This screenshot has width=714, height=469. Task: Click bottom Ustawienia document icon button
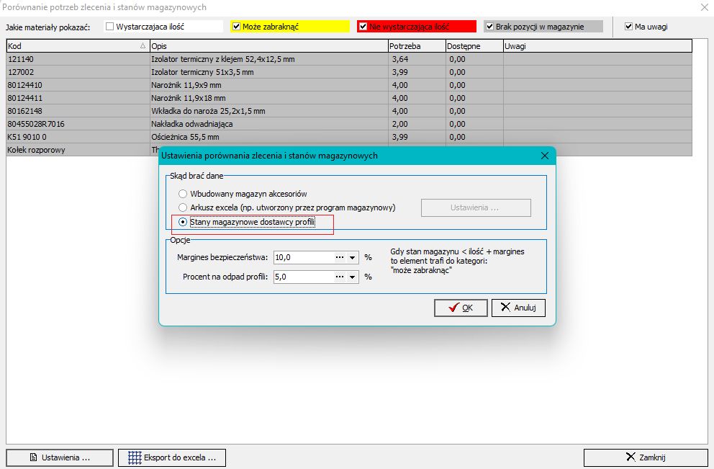[x=32, y=457]
